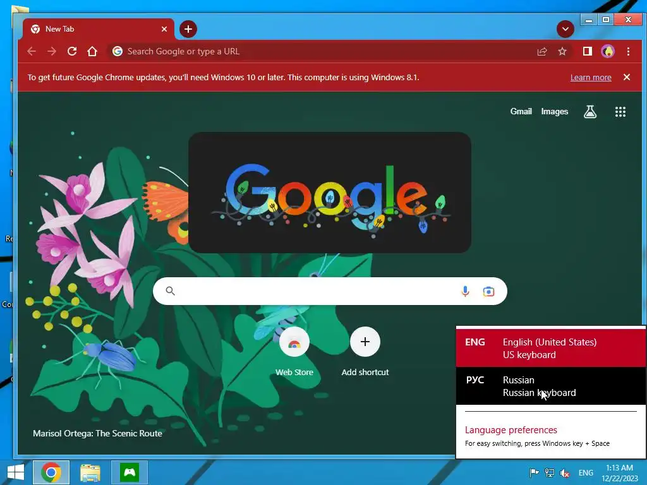
Task: Select English (United States) US keyboard
Action: [x=550, y=348]
